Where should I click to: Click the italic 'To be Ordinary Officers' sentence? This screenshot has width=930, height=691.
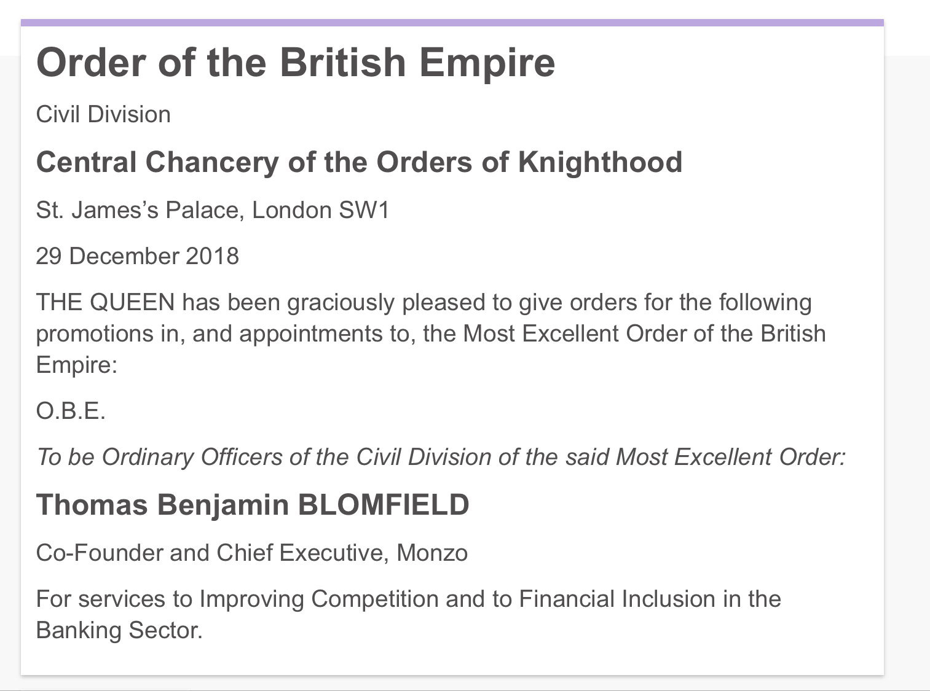441,457
